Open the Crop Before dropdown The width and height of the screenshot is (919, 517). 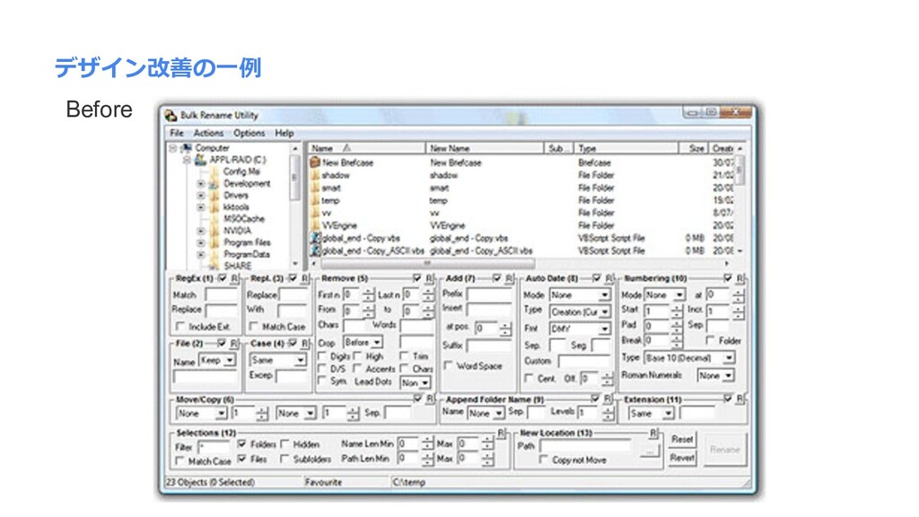coord(363,342)
